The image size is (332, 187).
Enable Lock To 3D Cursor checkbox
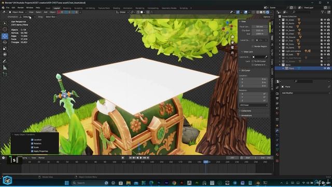tap(253, 61)
